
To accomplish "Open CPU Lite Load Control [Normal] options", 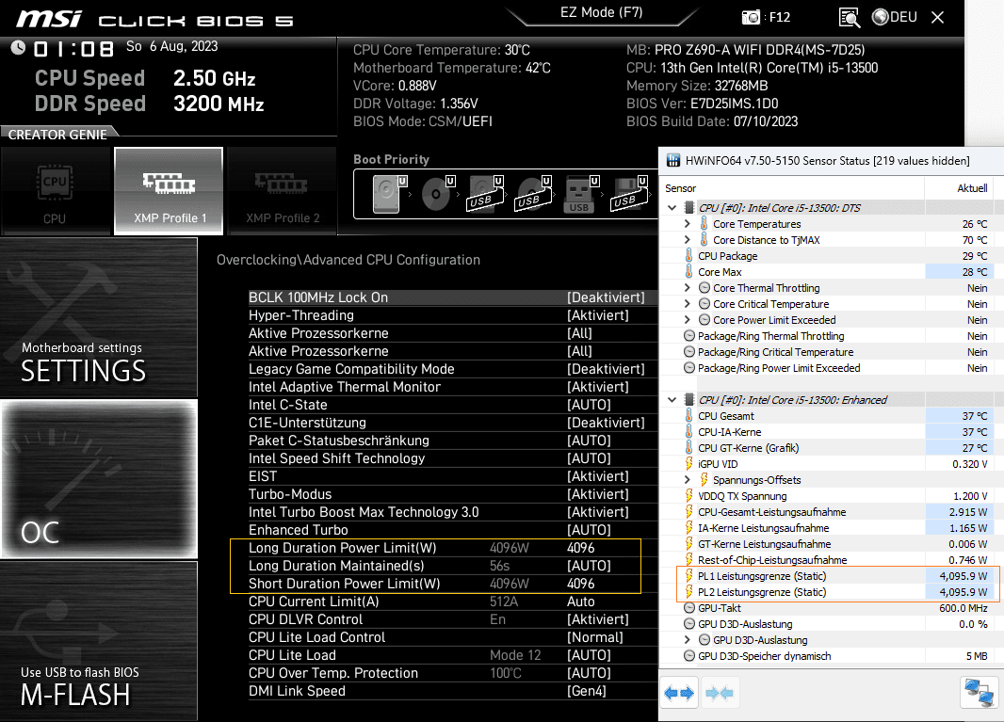I will click(x=595, y=637).
